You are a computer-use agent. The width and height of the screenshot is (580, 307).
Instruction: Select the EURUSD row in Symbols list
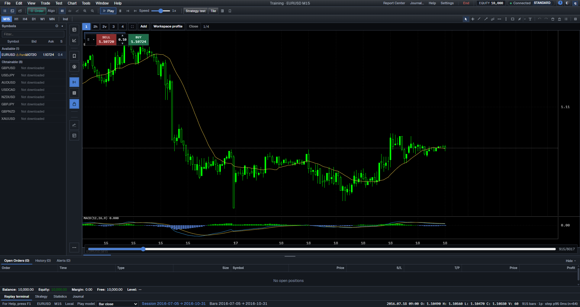[x=33, y=55]
